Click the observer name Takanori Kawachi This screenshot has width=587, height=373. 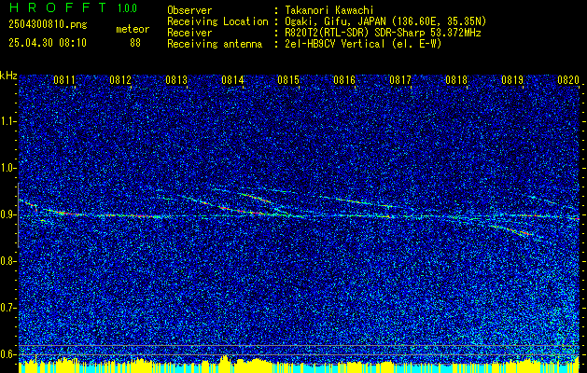328,10
